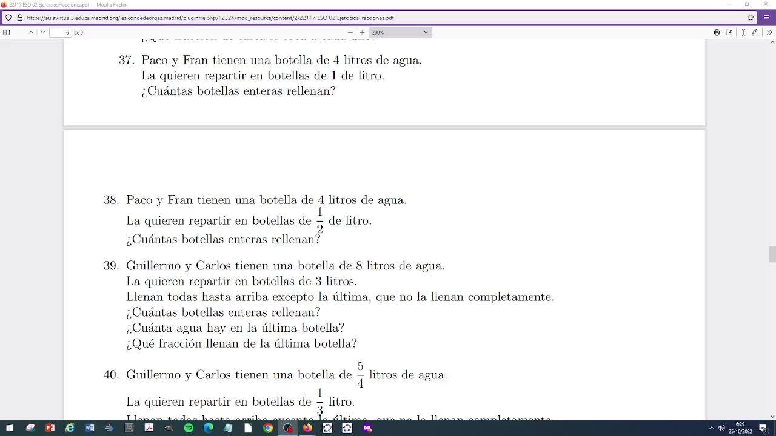Click the scrollbar down arrow
The image size is (776, 436).
(772, 416)
